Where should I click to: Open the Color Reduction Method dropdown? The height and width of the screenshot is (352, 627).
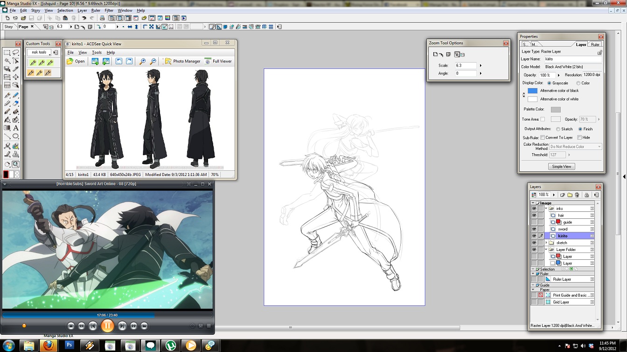[x=575, y=147]
